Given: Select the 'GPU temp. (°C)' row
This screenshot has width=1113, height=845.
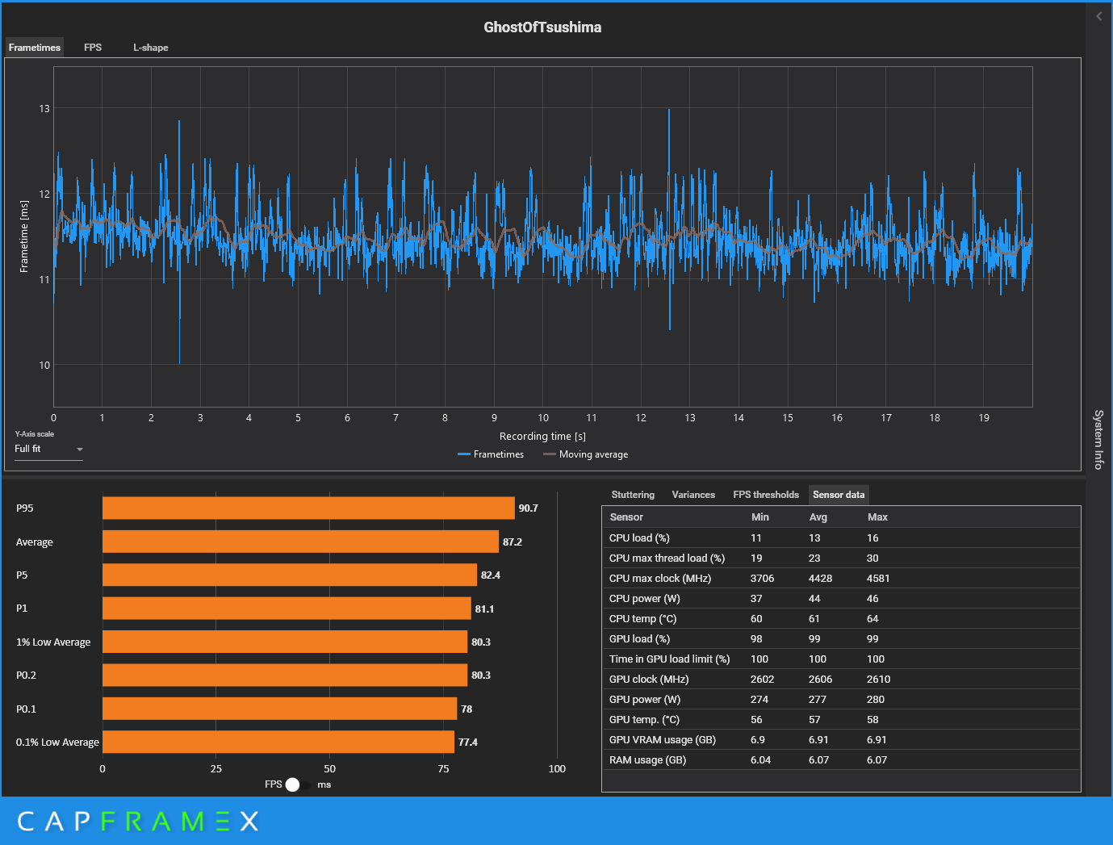Looking at the screenshot, I should 840,719.
